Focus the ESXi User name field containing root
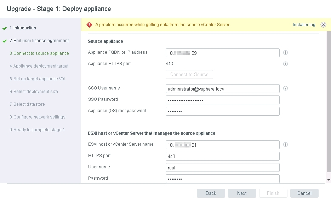Screen dimensions: 331x203 point(223,168)
